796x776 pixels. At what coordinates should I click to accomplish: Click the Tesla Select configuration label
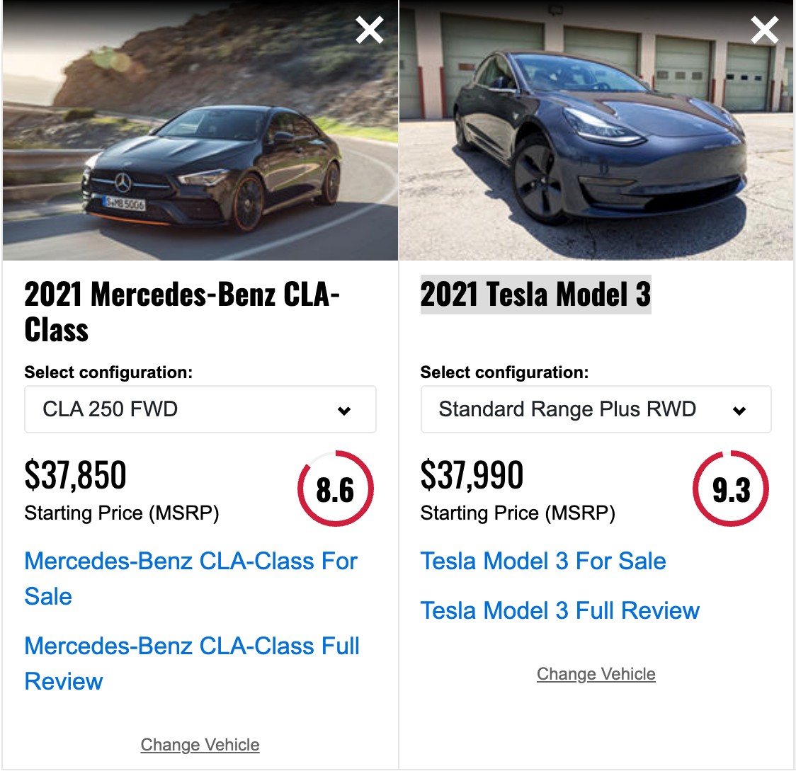[x=504, y=372]
